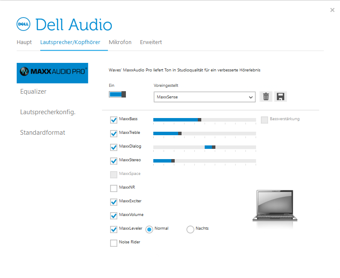Click the MaxxTreble slider handle
This screenshot has height=278, width=340.
tap(180, 133)
